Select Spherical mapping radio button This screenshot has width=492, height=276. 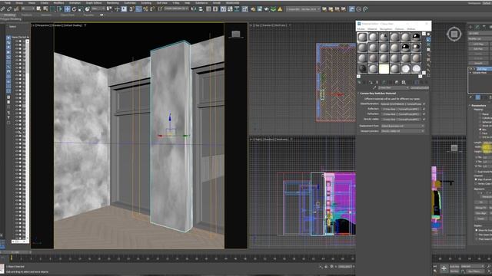point(480,122)
